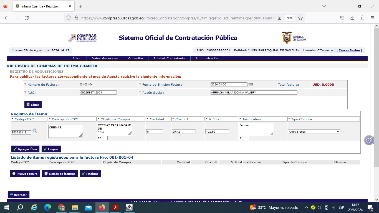Screen dimensions: 379x213
Task: Open Adobe Acrobat from the taskbar
Action: (116, 207)
